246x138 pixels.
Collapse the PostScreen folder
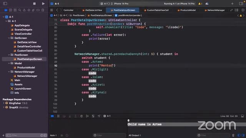click(9, 55)
